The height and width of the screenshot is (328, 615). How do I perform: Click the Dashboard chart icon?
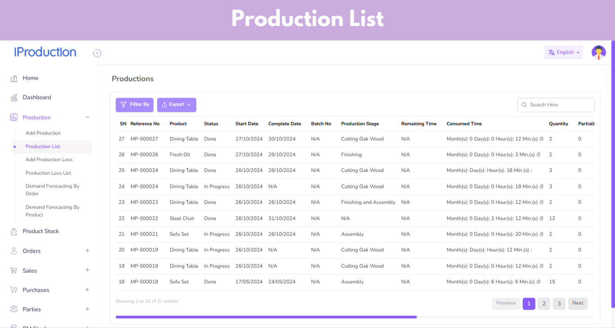point(14,98)
